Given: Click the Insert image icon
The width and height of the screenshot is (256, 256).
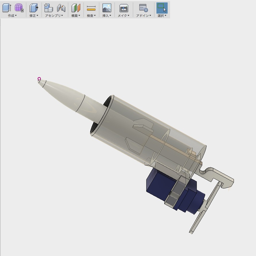Looking at the screenshot, I should click(x=107, y=8).
